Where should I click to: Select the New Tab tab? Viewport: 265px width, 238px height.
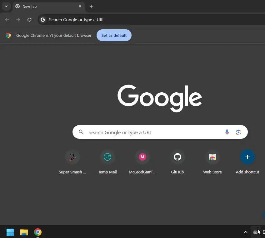click(x=49, y=7)
